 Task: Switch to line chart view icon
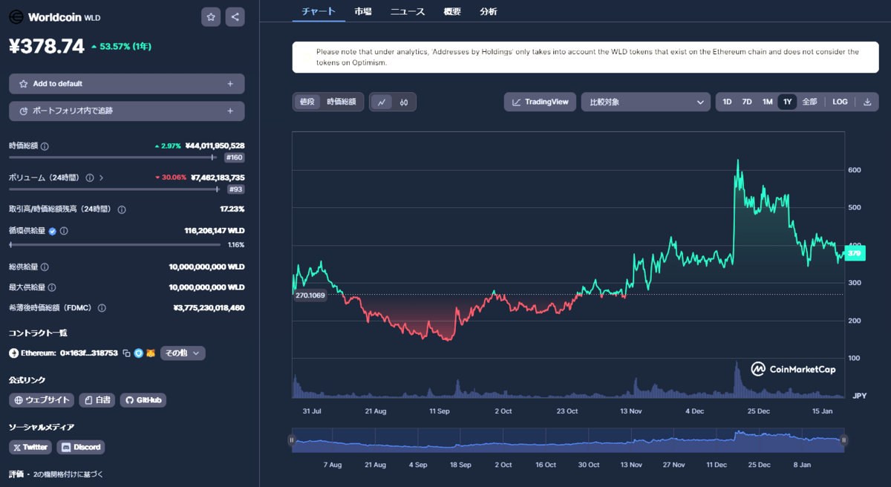point(382,102)
